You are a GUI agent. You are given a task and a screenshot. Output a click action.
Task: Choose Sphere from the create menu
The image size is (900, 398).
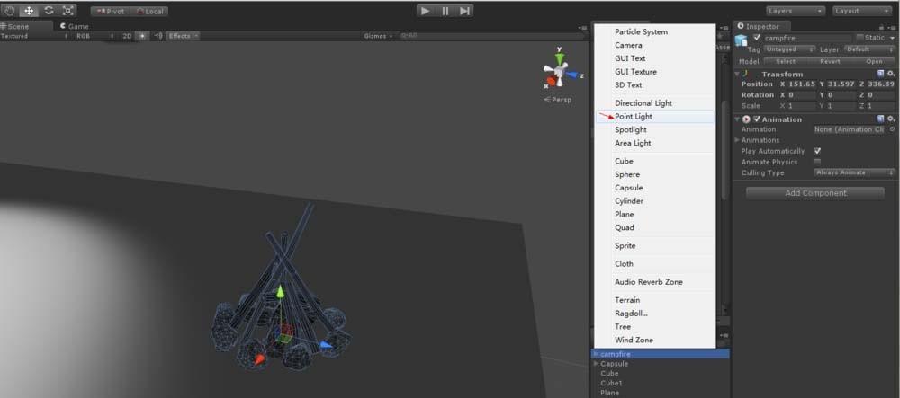654,174
